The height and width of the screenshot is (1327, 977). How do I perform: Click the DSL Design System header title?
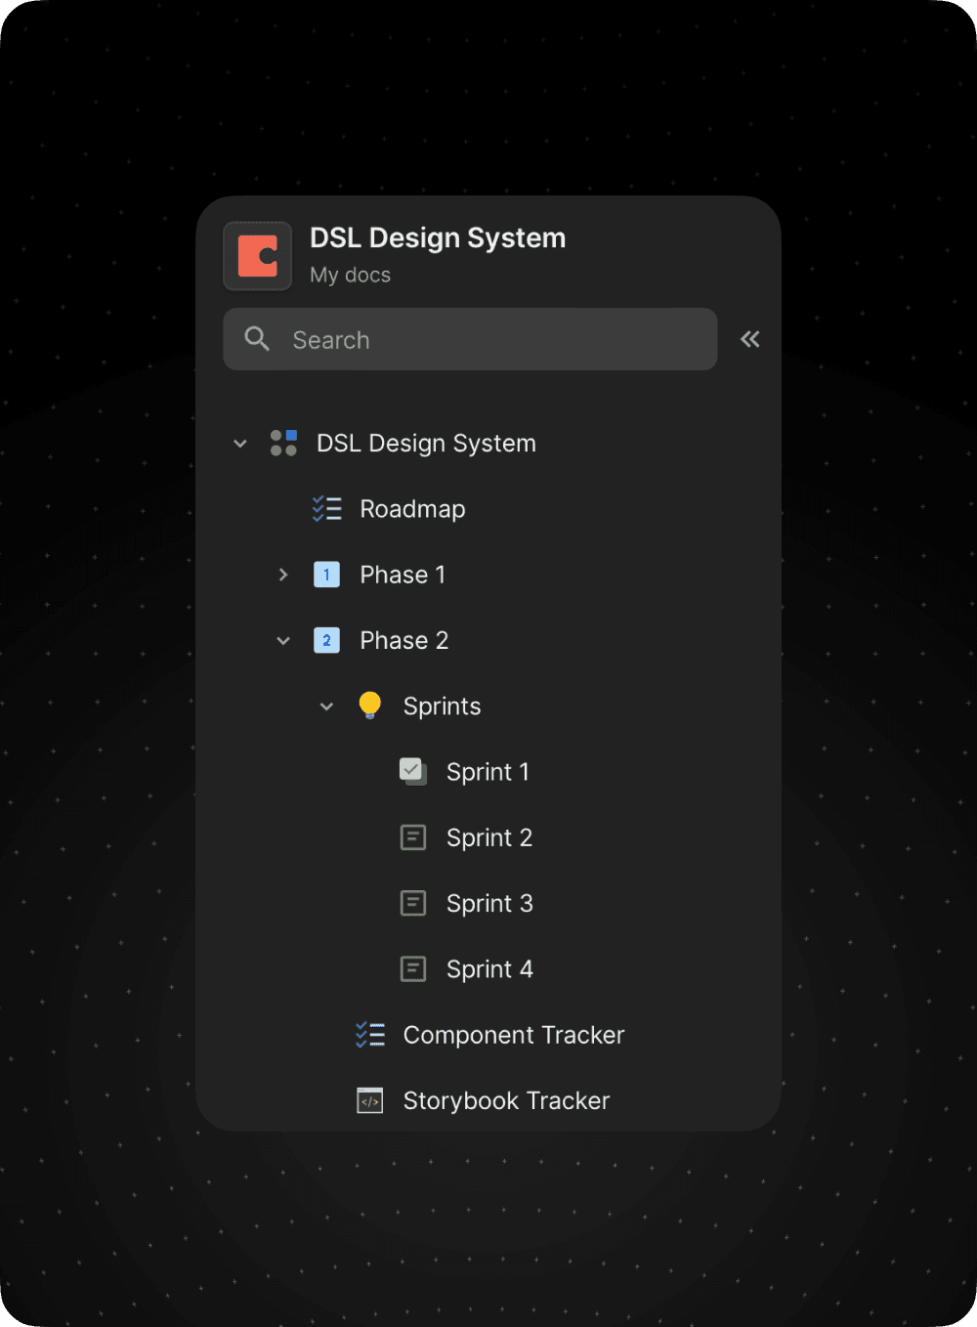tap(438, 237)
